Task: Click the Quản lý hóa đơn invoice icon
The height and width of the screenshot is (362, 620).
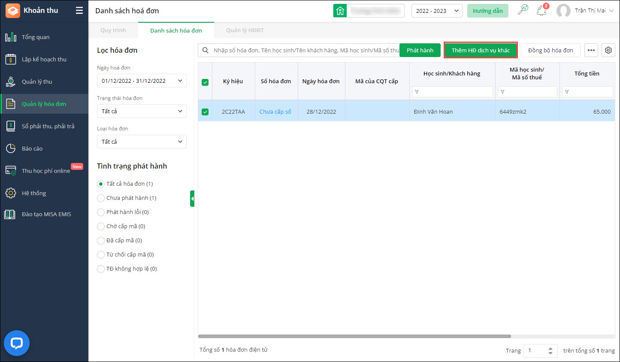Action: (11, 104)
